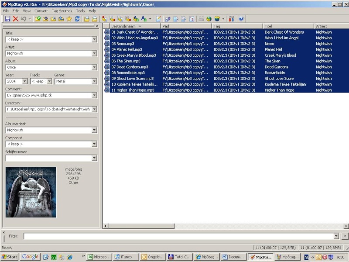349x262 pixels.
Task: Open the Actions Aa icon
Action: [x=144, y=19]
